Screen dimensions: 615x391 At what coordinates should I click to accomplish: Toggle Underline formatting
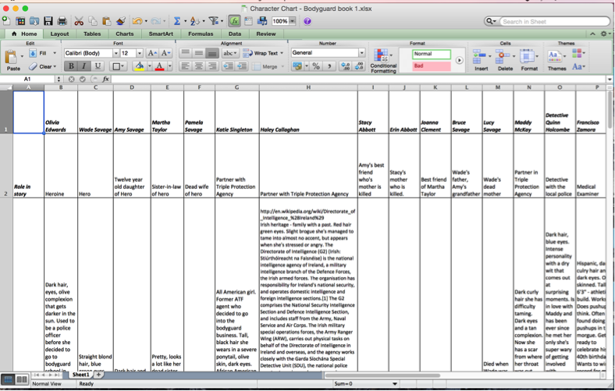pyautogui.click(x=98, y=66)
